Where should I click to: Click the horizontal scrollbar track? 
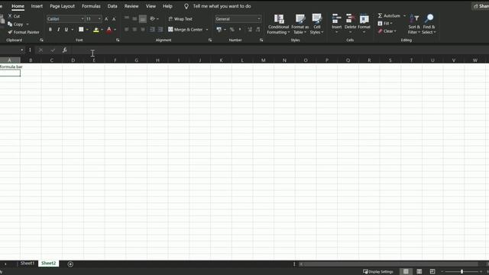pyautogui.click(x=391, y=264)
